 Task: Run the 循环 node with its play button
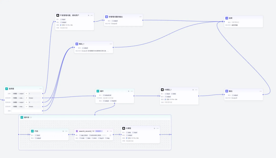tap(129, 91)
